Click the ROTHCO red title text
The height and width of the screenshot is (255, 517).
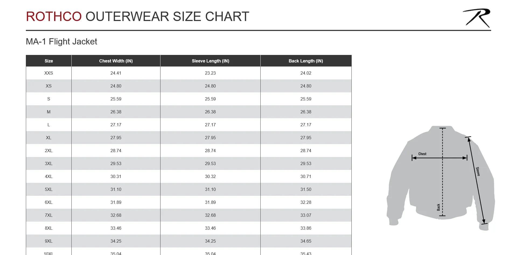(x=54, y=16)
